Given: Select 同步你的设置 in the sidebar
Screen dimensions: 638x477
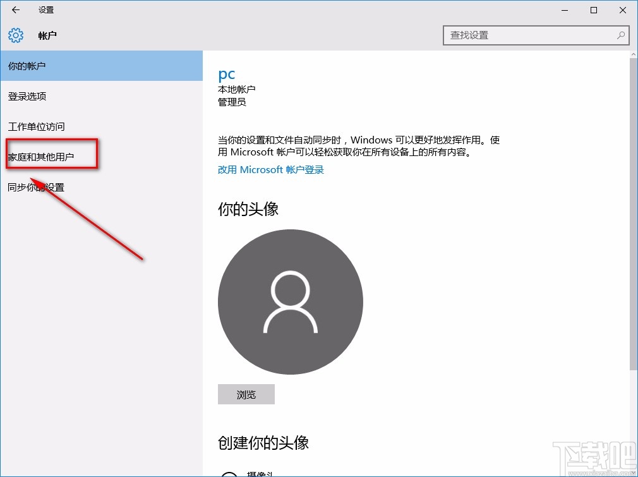Looking at the screenshot, I should pos(36,187).
